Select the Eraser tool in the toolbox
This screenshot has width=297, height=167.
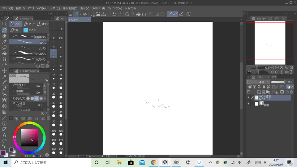[x=4, y=36]
